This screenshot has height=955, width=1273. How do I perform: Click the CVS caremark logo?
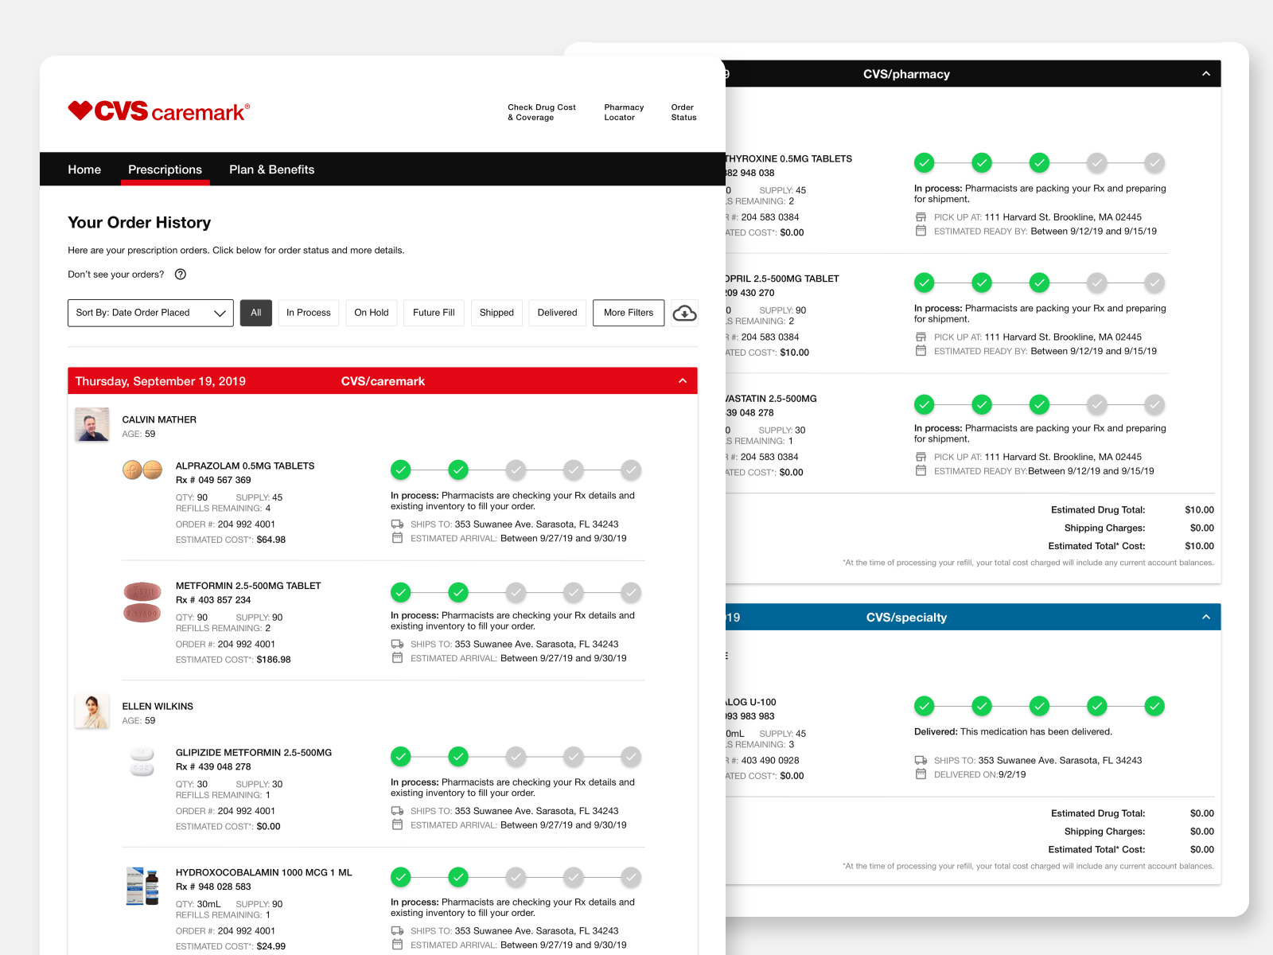tap(159, 111)
